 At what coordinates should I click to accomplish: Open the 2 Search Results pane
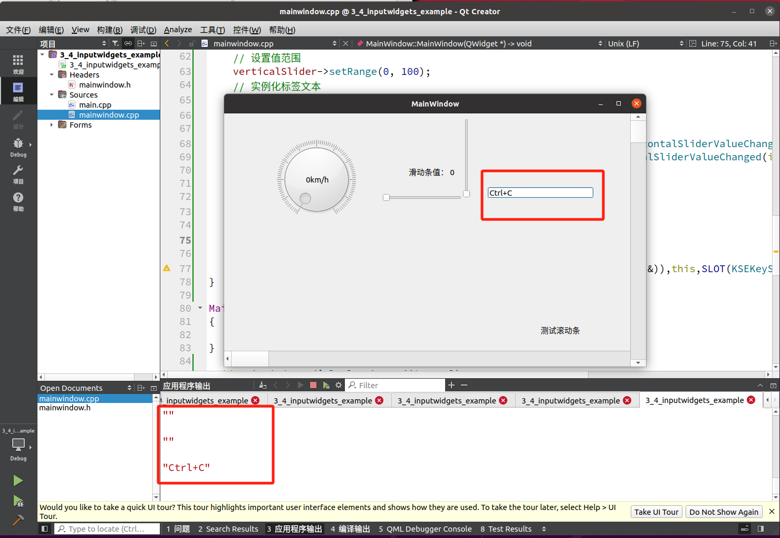[228, 529]
